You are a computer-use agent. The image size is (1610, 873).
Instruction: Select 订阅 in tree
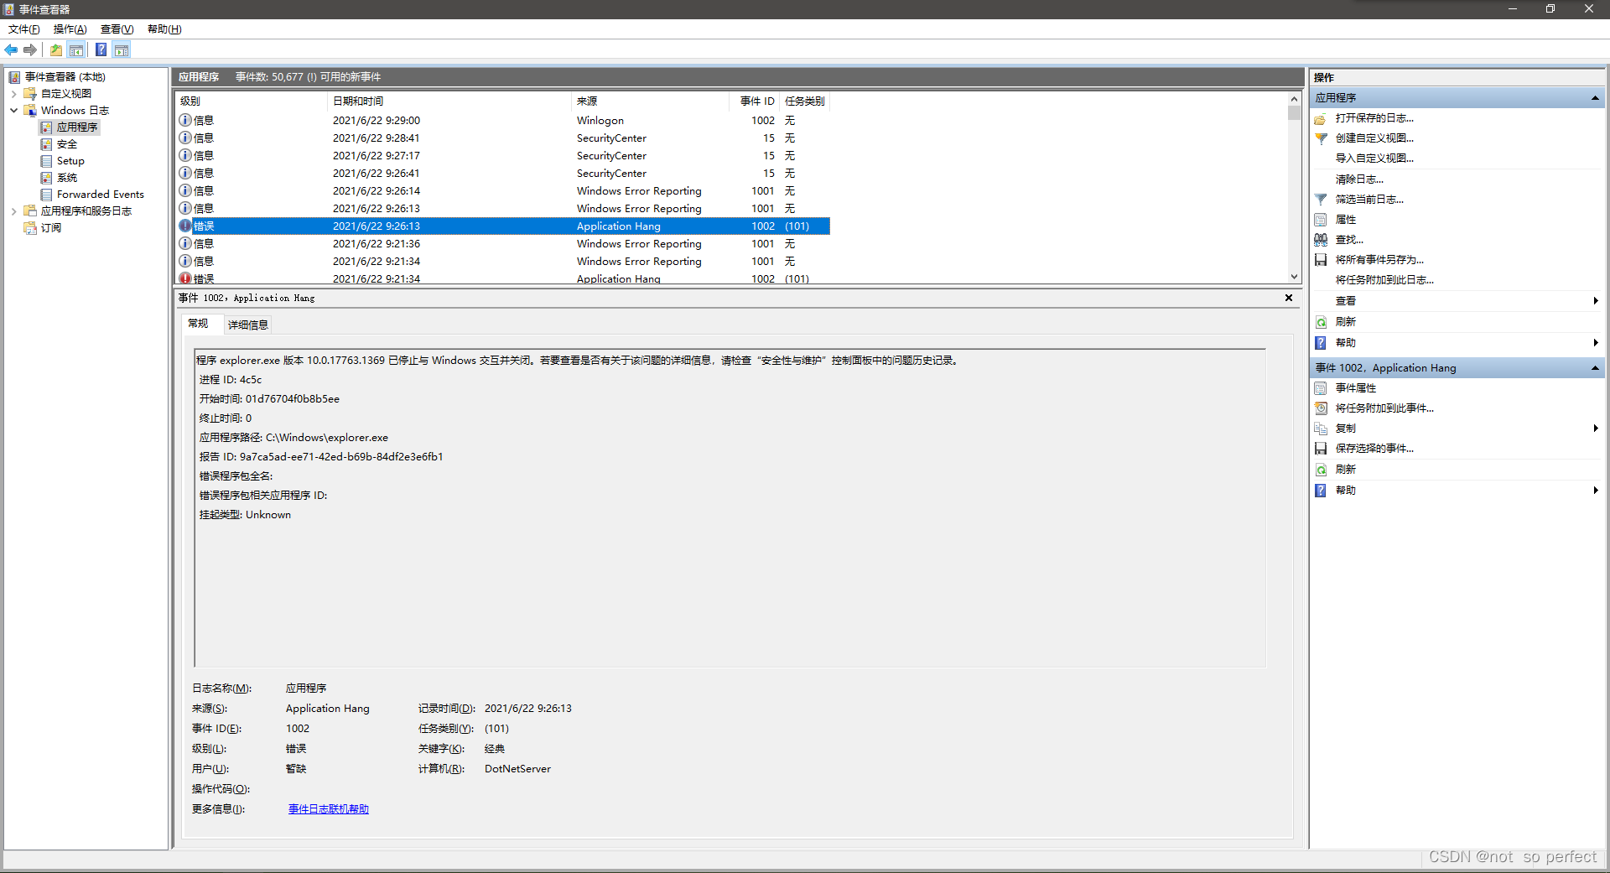pos(43,228)
